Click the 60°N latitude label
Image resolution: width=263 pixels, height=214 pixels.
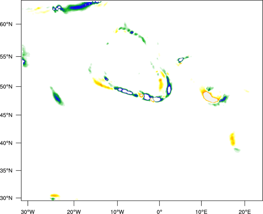[6, 24]
